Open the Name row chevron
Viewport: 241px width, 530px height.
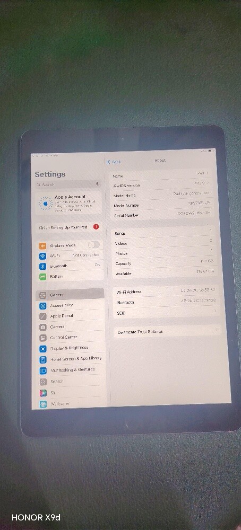tap(208, 173)
